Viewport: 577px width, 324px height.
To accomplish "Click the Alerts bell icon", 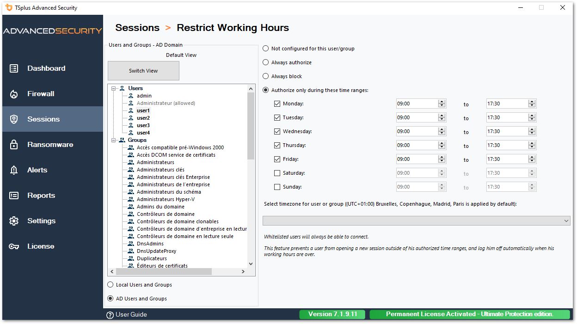I will (14, 170).
